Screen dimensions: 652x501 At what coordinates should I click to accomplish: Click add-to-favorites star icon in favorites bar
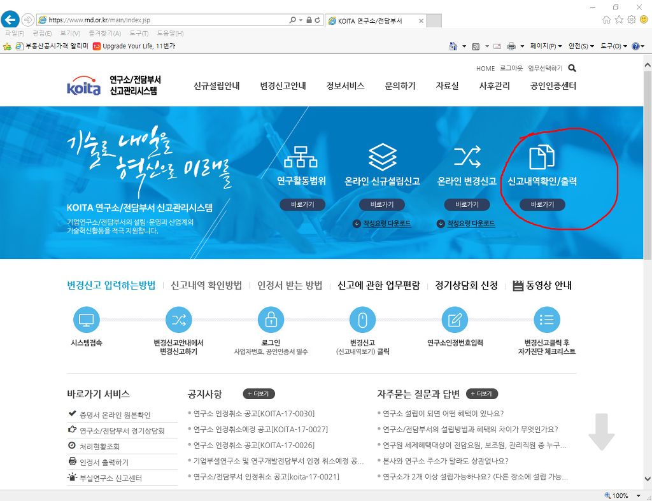tap(7, 46)
